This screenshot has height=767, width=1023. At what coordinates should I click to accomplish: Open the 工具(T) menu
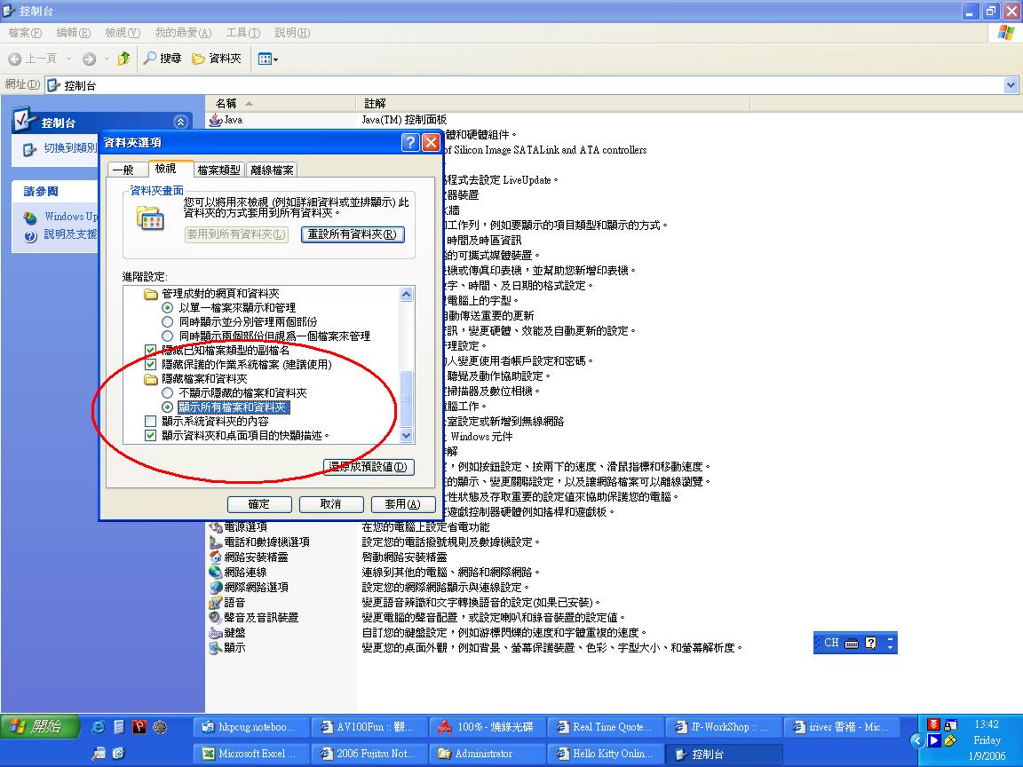[x=242, y=33]
